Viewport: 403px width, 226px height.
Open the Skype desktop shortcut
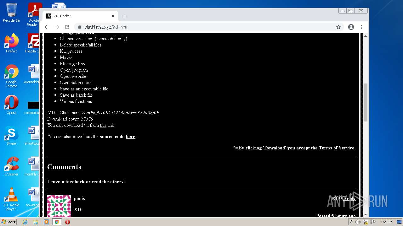click(11, 136)
